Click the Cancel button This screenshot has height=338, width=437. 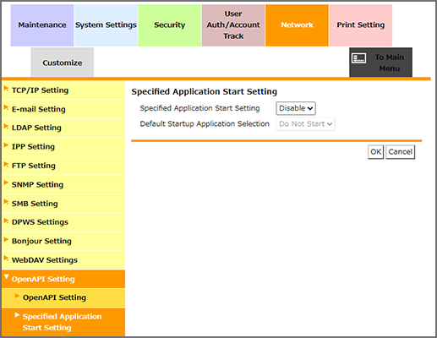coord(400,152)
